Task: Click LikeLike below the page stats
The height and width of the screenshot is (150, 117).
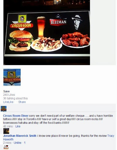Action: tap(8, 102)
